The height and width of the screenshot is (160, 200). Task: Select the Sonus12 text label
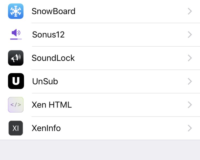[x=48, y=35]
